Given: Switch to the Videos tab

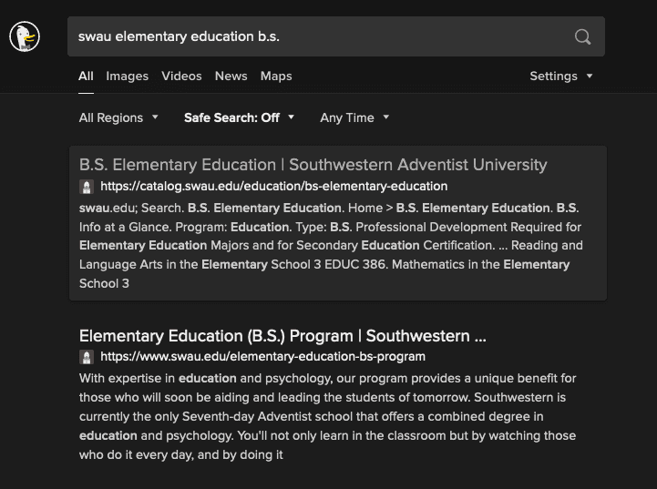Looking at the screenshot, I should tap(181, 76).
